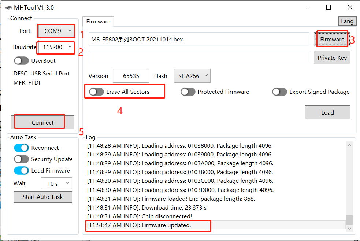This screenshot has width=360, height=241.
Task: Select log line with address 0103B000
Action: click(x=216, y=172)
